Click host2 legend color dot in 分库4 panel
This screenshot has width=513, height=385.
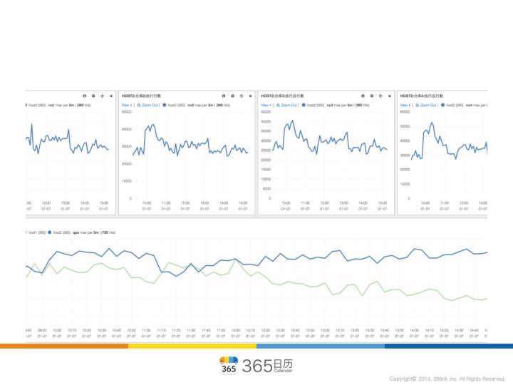[x=442, y=105]
